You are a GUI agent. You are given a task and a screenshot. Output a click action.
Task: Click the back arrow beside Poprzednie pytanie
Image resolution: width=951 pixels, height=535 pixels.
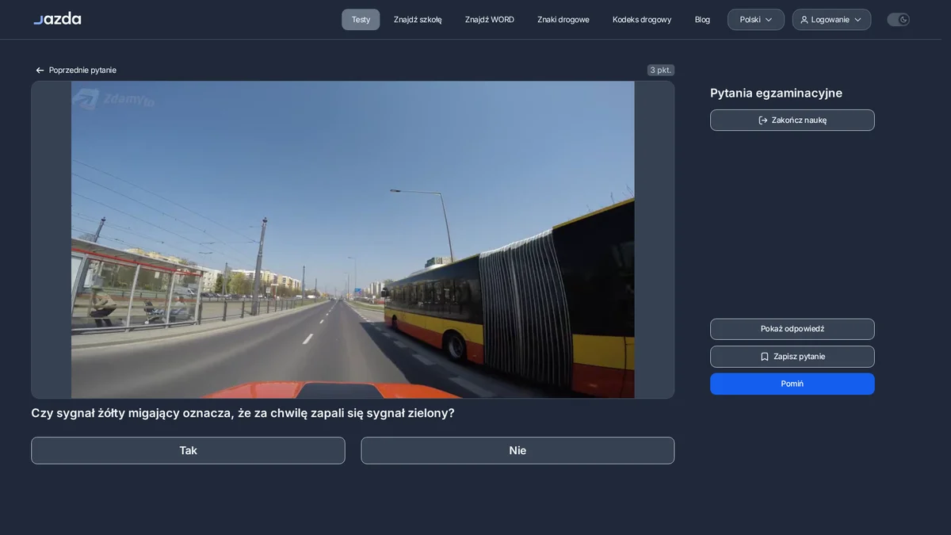pyautogui.click(x=40, y=71)
